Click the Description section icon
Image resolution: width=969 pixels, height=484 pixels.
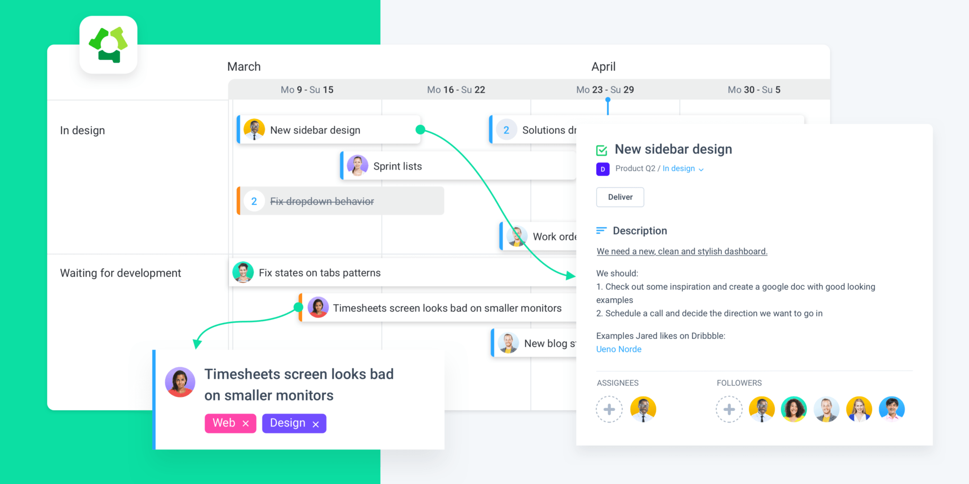coord(601,230)
